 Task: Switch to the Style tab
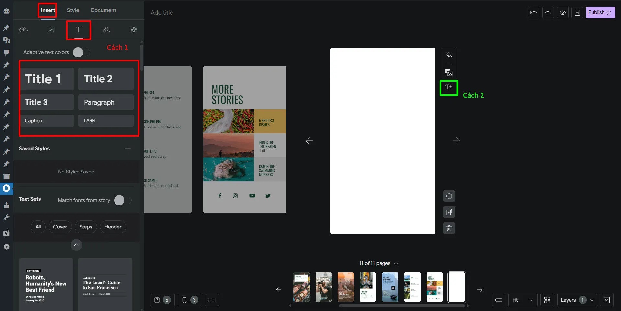(x=73, y=10)
